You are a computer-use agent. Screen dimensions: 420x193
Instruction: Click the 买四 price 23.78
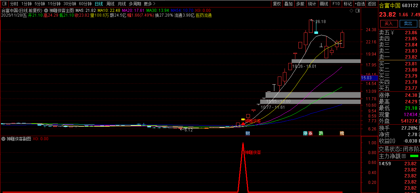(x=411, y=82)
